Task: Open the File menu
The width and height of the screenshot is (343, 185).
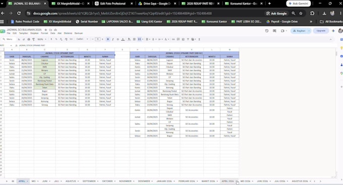Action: (x=9, y=33)
